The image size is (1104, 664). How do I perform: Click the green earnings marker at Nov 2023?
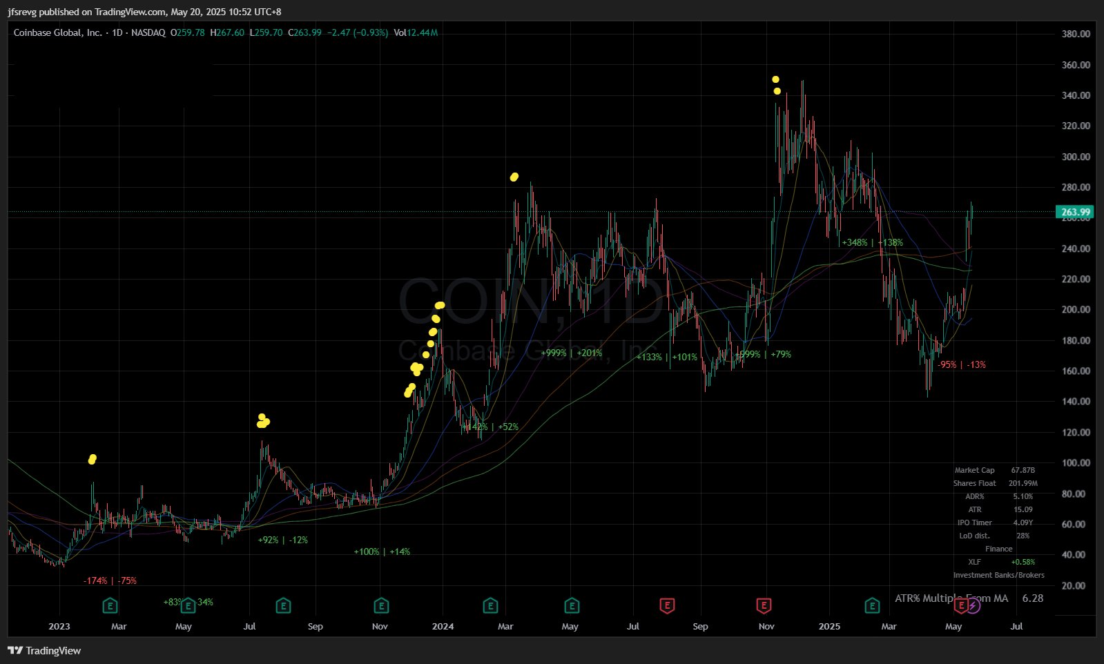coord(381,606)
